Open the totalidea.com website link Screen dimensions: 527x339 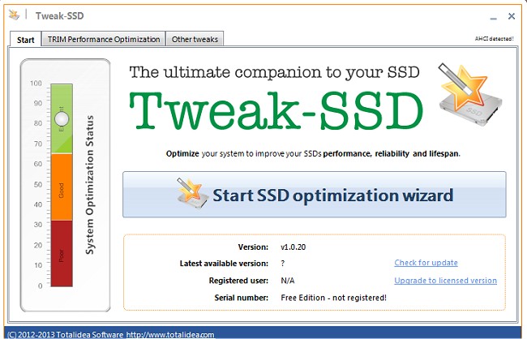point(170,335)
